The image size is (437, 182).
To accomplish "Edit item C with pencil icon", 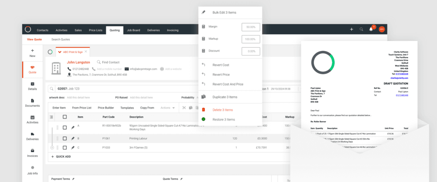I will [73, 148].
